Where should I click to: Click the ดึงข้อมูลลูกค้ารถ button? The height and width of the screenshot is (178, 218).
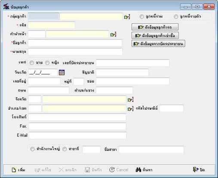pyautogui.click(x=155, y=27)
